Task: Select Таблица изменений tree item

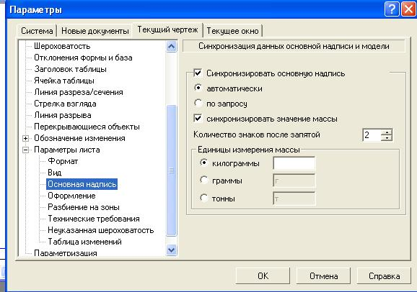Action: point(84,242)
